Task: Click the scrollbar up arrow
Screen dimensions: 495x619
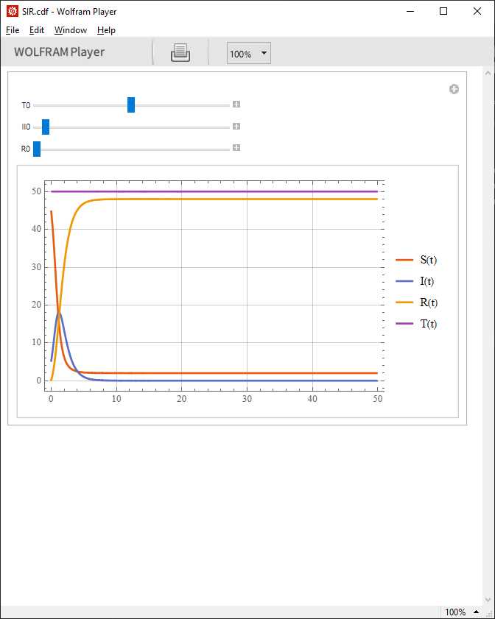Action: pyautogui.click(x=488, y=73)
